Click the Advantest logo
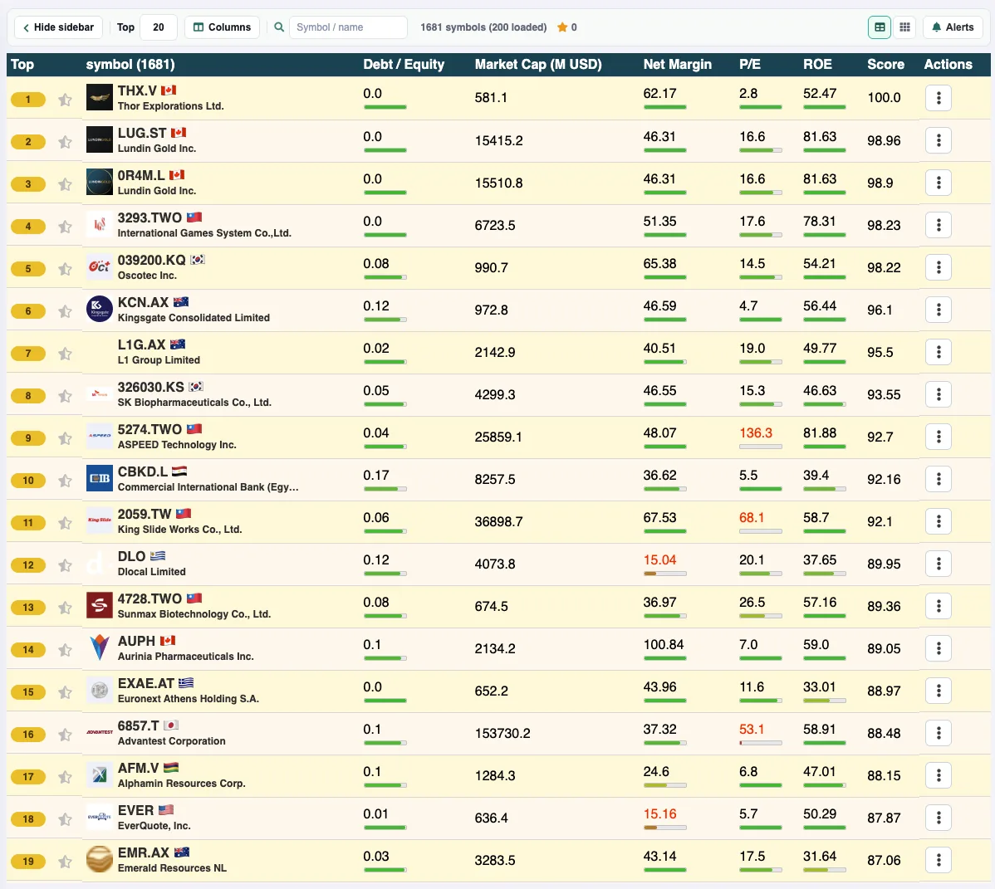This screenshot has height=889, width=995. point(100,732)
